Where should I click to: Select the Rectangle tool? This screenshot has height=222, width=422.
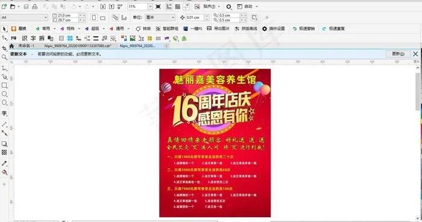click(4, 86)
